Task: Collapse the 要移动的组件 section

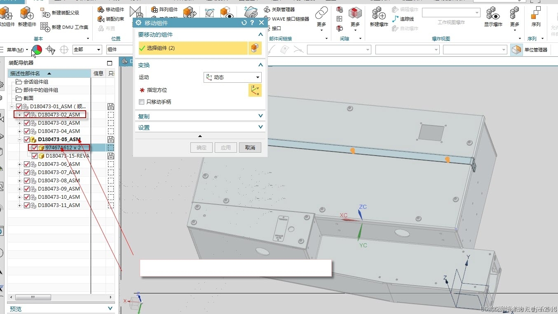Action: pyautogui.click(x=260, y=35)
